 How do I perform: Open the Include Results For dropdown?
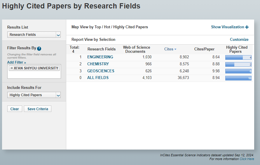[34, 95]
